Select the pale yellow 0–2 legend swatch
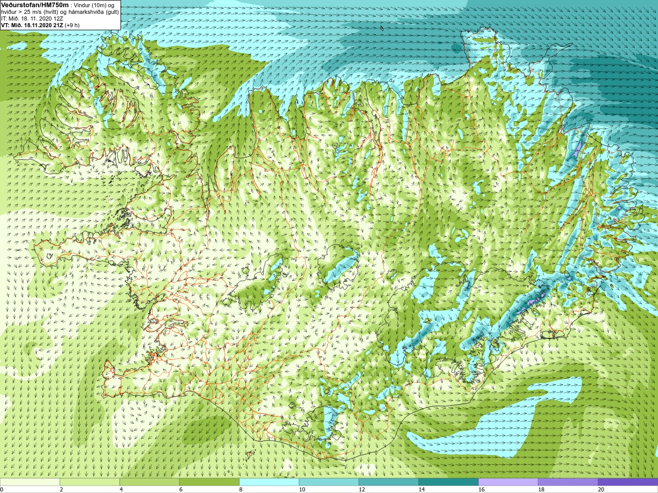The image size is (658, 493). (30, 482)
